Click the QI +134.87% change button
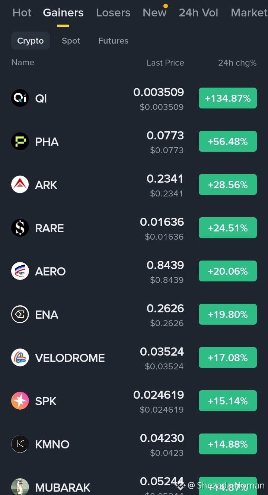This screenshot has width=268, height=495. 228,98
